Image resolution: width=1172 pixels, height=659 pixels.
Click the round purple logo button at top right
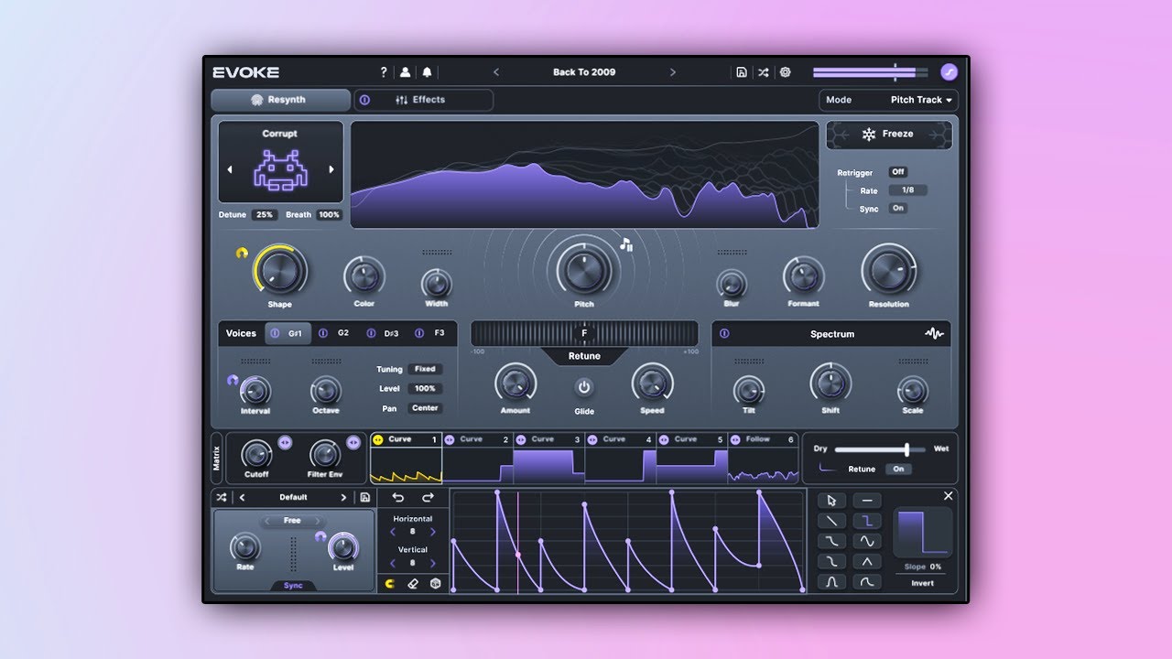click(950, 72)
